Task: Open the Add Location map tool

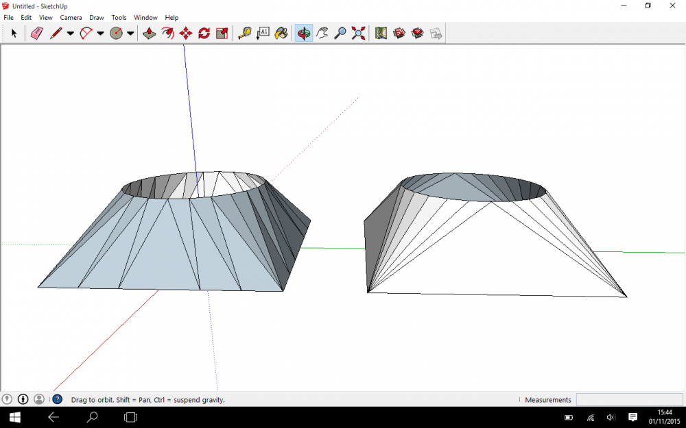Action: [x=381, y=33]
